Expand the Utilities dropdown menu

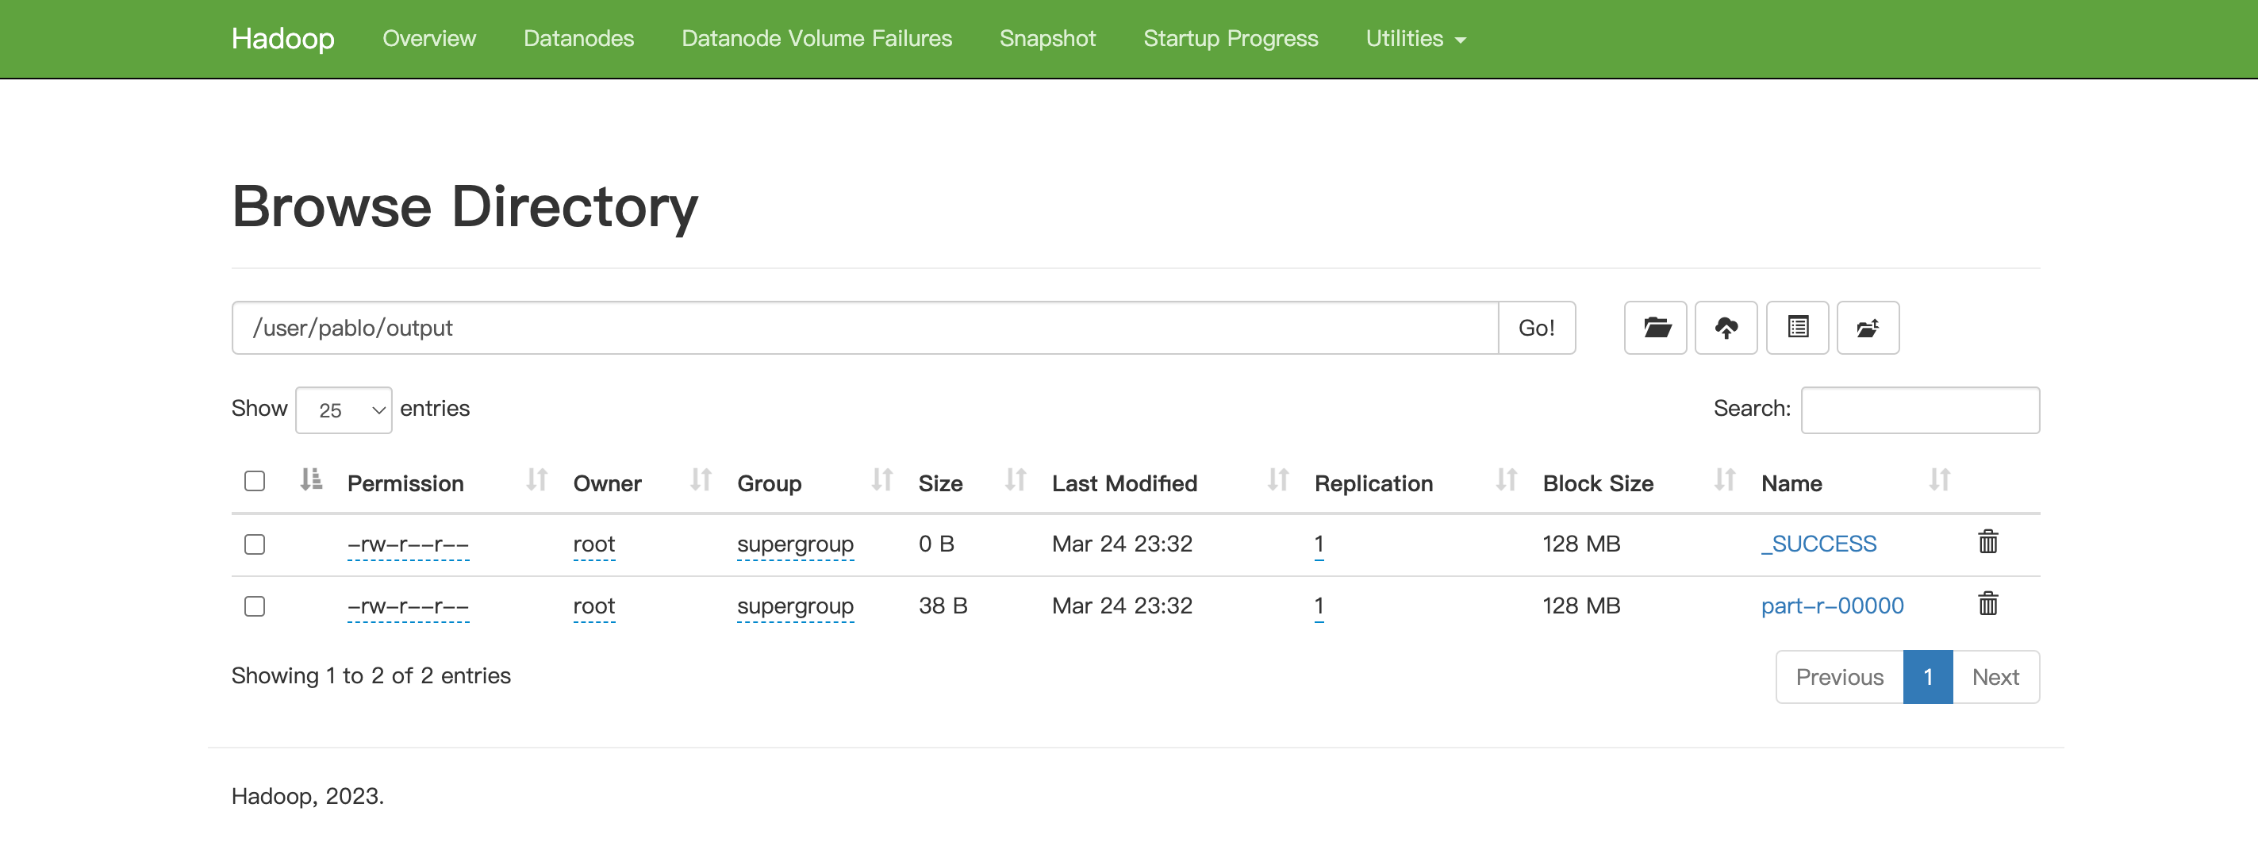(1415, 39)
